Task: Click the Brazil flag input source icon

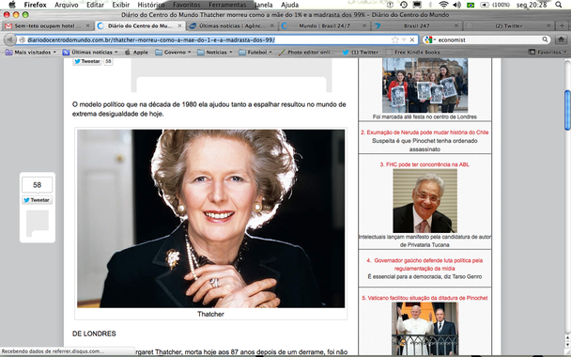Action: click(x=471, y=5)
